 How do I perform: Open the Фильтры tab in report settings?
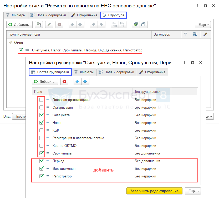16,15
